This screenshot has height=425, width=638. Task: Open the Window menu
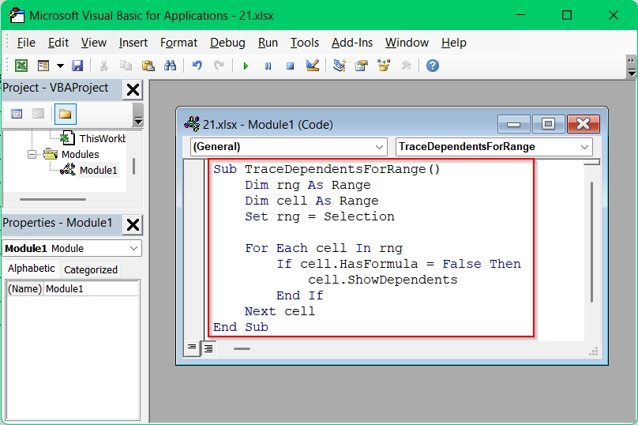pos(407,43)
